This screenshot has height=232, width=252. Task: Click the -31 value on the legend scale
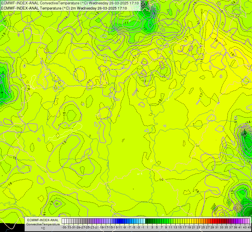click(x=73, y=227)
